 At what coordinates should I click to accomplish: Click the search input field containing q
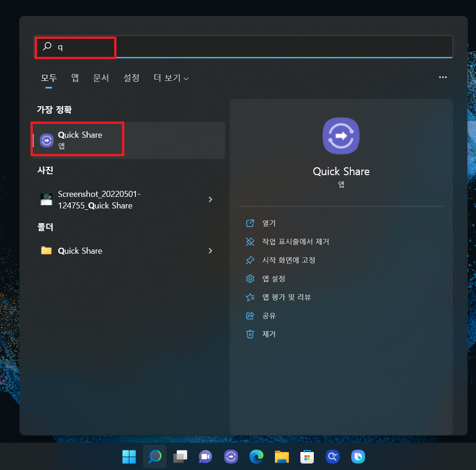[244, 47]
